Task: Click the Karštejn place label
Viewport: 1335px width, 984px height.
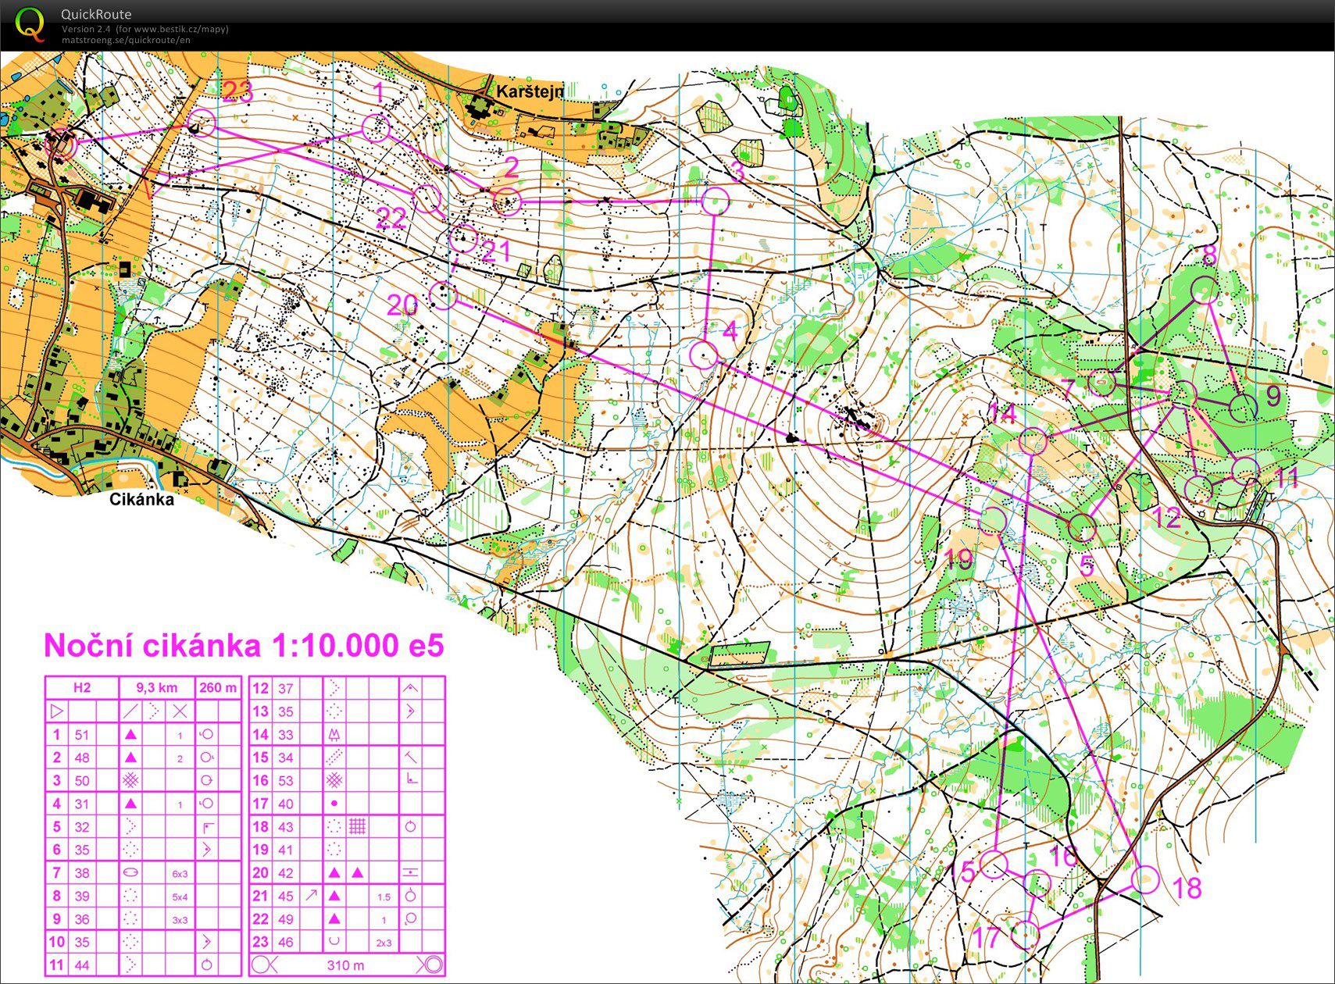Action: [x=530, y=91]
